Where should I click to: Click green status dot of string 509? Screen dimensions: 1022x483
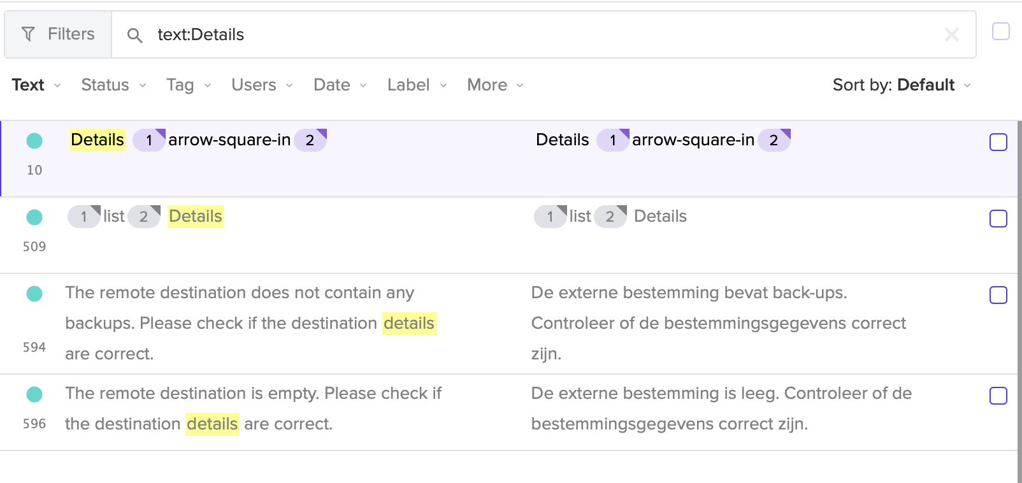pos(34,217)
